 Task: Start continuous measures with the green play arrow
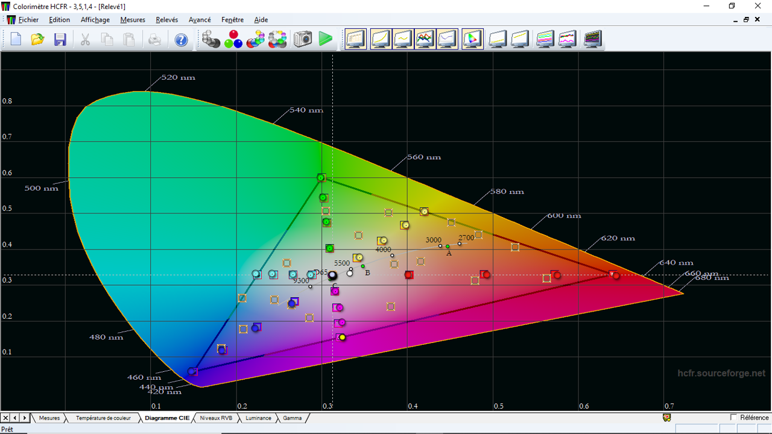[x=326, y=40]
